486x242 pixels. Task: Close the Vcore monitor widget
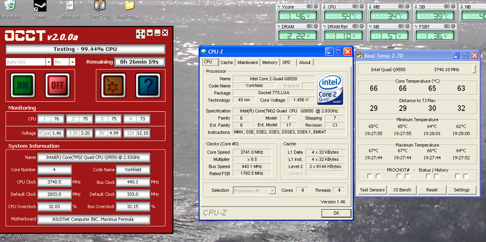pos(316,6)
